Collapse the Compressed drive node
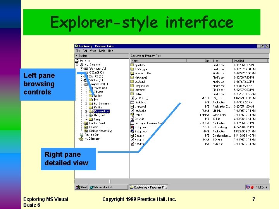 click(x=82, y=84)
